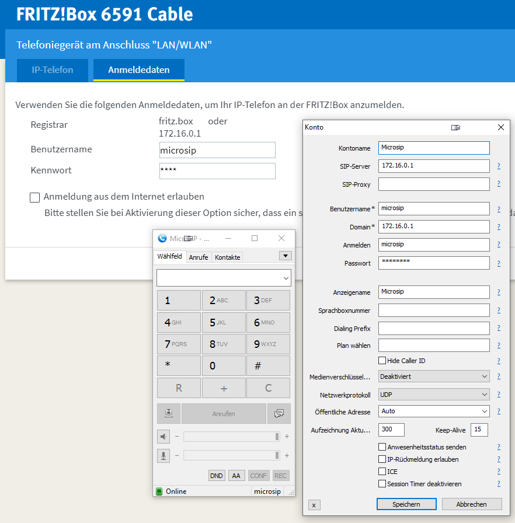
Task: Click the Keep-Alive field showing 15
Action: click(x=479, y=430)
